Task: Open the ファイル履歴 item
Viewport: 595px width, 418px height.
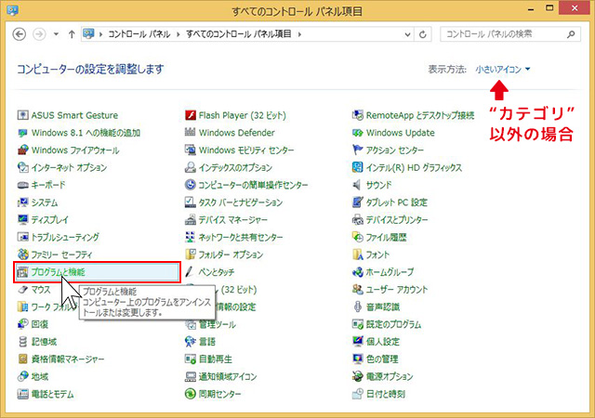Action: [x=386, y=237]
